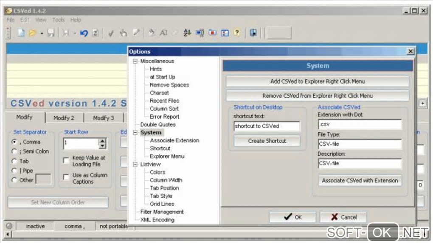Click the round status indicator icon
This screenshot has height=243, width=433.
(9, 226)
